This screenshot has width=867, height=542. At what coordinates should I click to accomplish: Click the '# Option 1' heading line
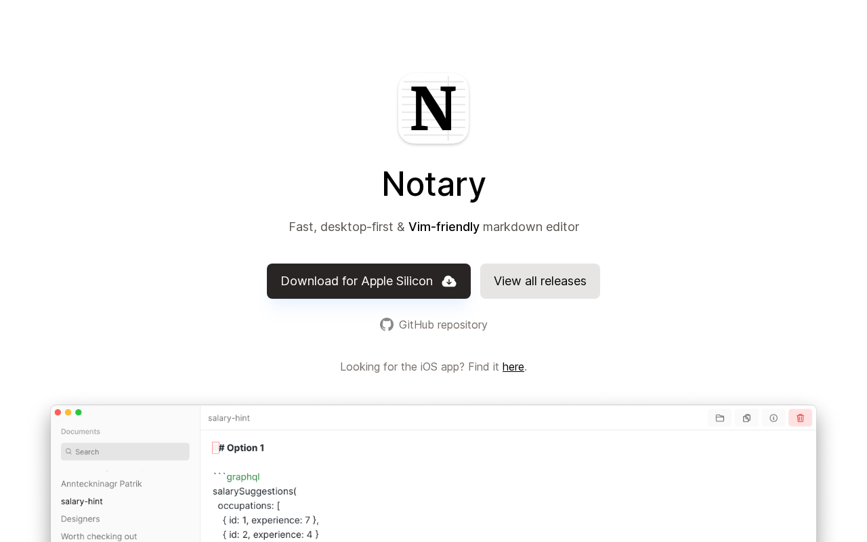point(242,448)
